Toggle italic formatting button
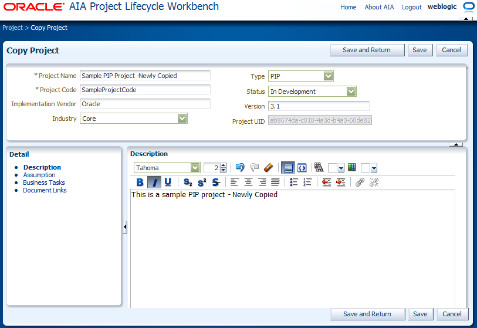 click(x=154, y=182)
